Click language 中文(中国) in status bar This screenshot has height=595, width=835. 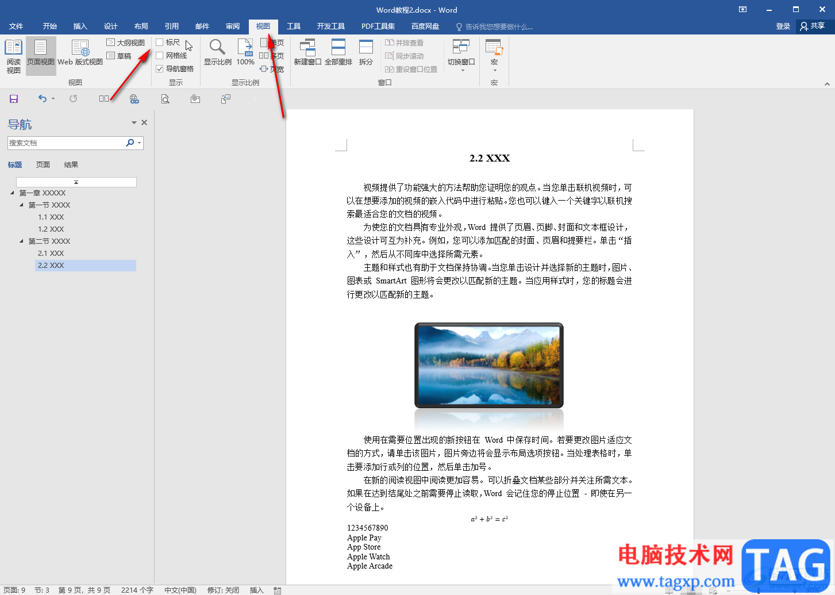(180, 590)
